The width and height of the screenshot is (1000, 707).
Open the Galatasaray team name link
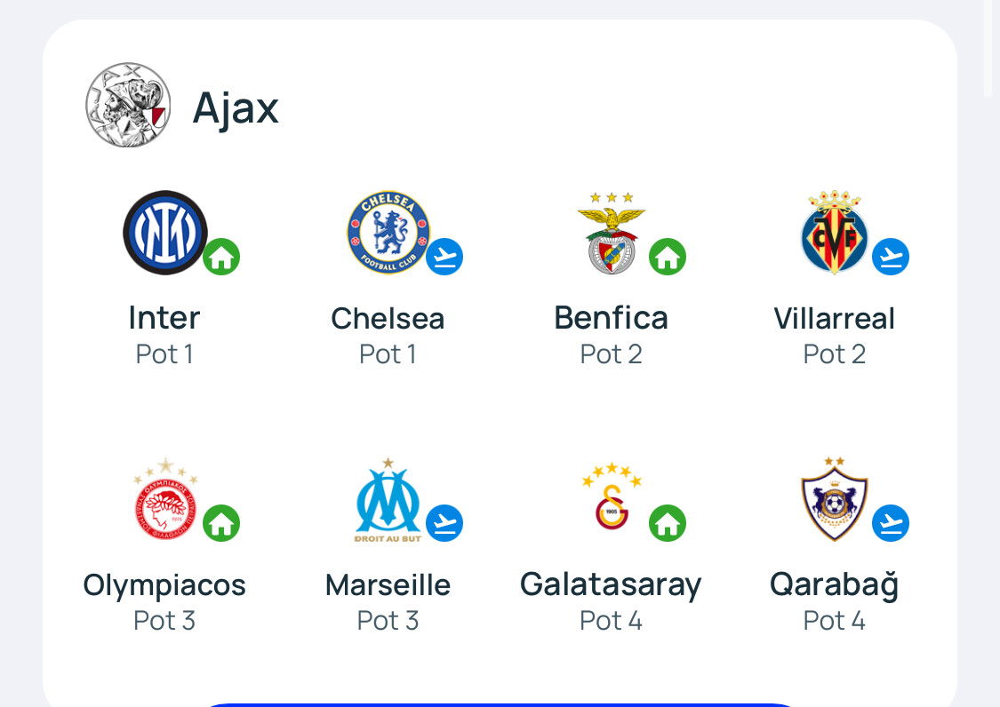click(x=611, y=585)
